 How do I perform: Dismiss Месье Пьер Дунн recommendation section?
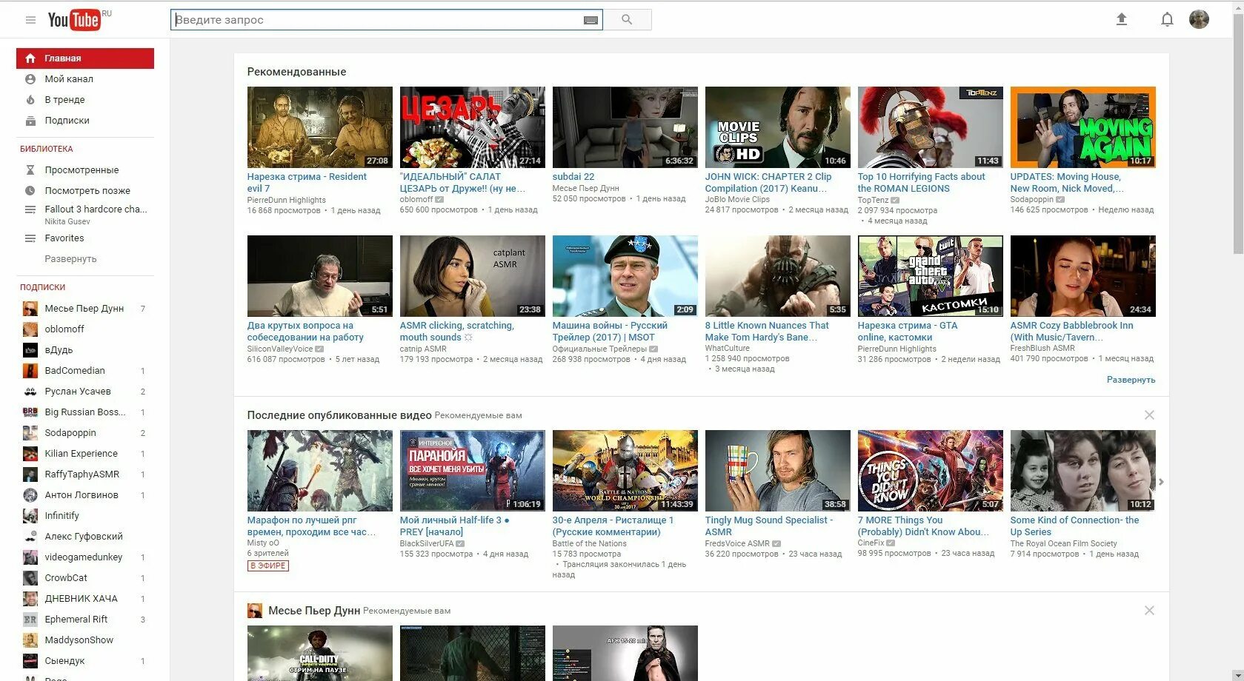pos(1149,611)
